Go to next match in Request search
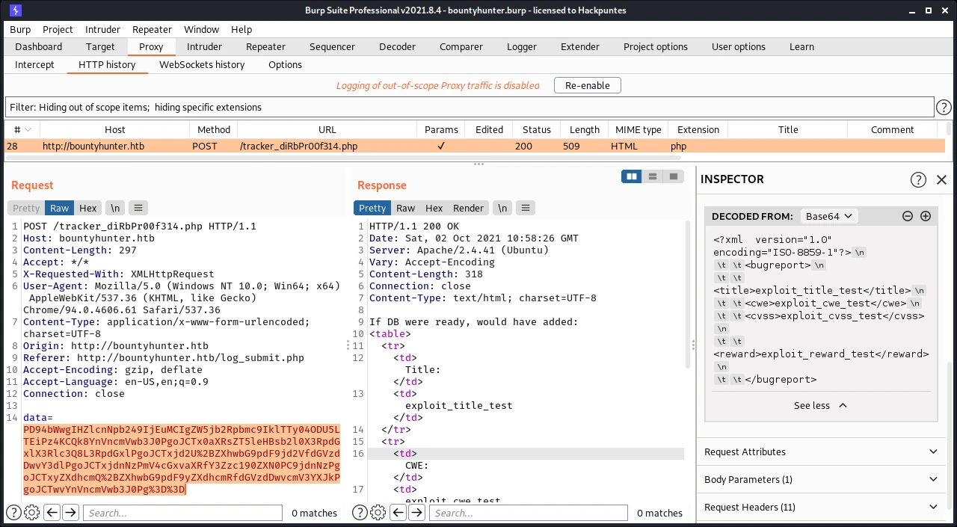Screen dimensions: 957x527 (70, 513)
